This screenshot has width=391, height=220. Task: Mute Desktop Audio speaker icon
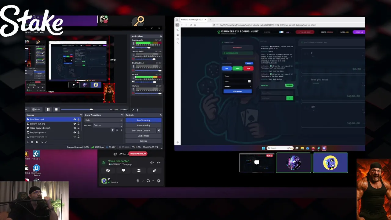click(x=133, y=47)
